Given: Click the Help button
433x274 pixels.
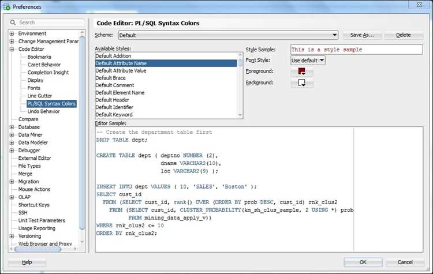Looking at the screenshot, I should pyautogui.click(x=27, y=262).
